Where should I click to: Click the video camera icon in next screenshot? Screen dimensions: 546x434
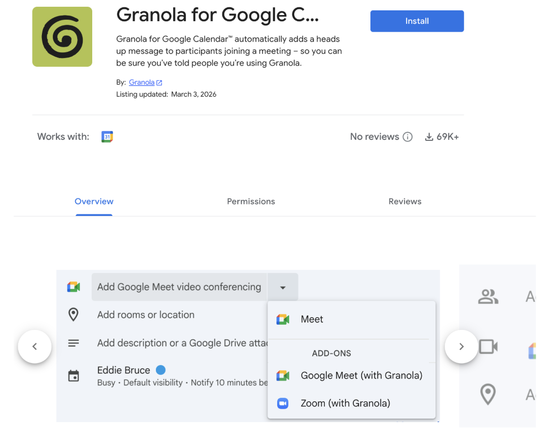coord(488,346)
